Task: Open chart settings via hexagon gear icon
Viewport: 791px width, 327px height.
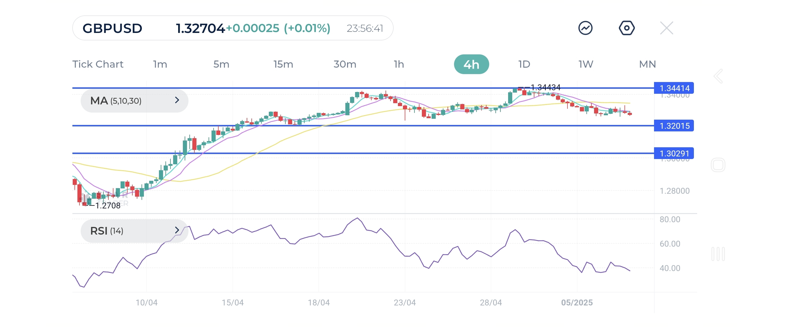Action: tap(627, 28)
